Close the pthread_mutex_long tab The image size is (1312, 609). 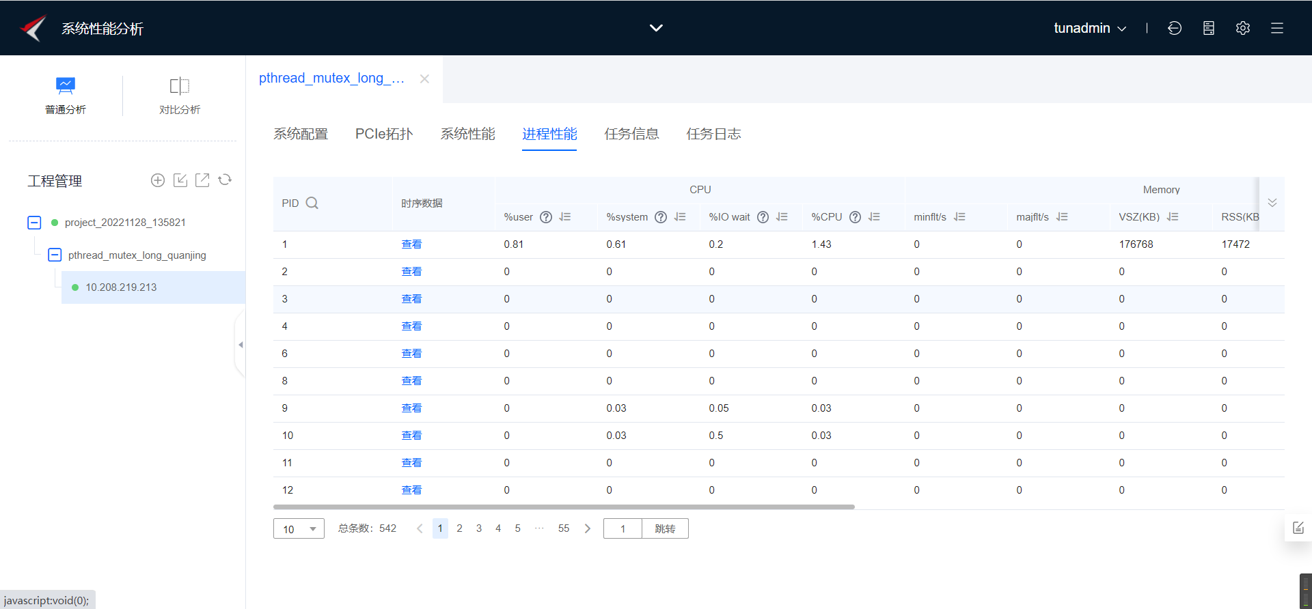[x=424, y=79]
